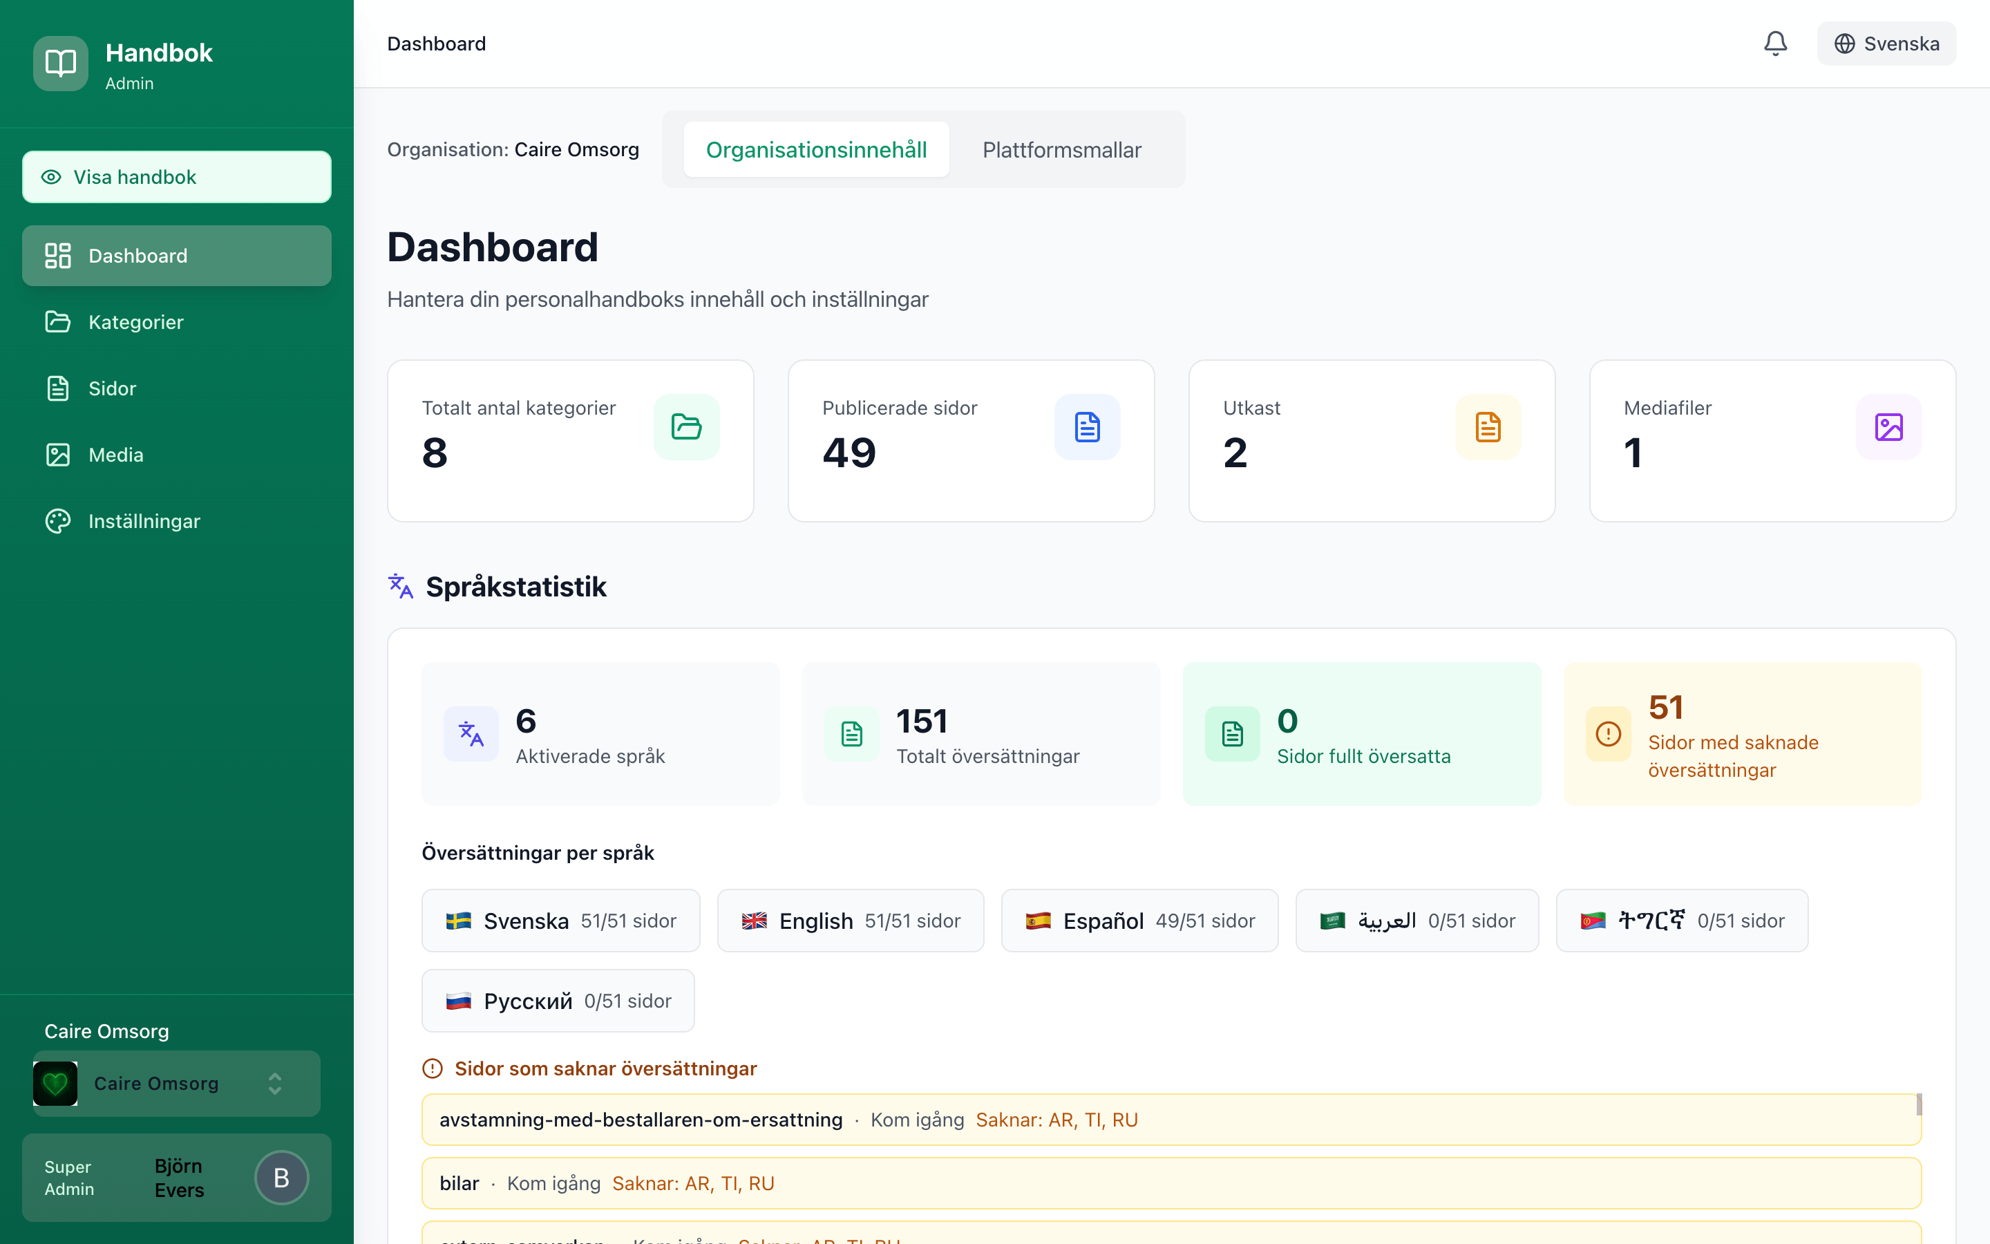This screenshot has height=1244, width=1990.
Task: Click the Русский 0/51 sidor language chip
Action: pyautogui.click(x=558, y=1001)
